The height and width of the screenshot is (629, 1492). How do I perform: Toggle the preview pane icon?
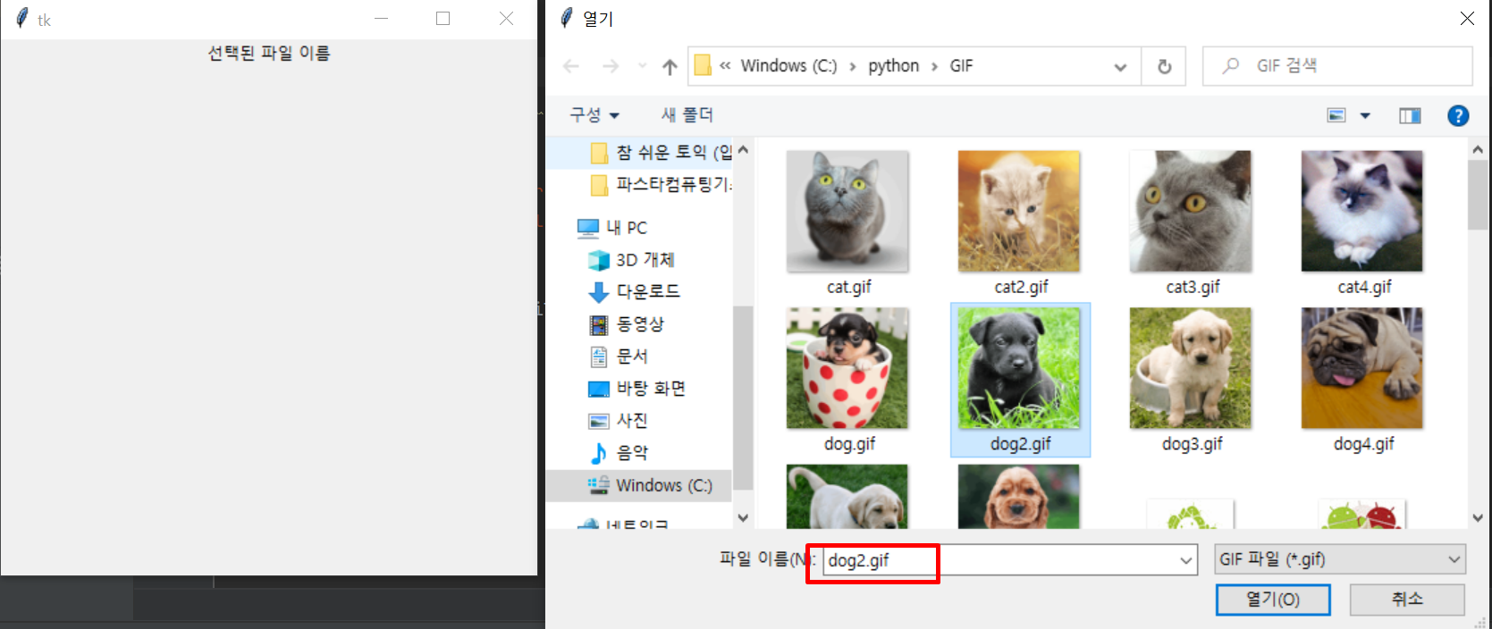1410,115
